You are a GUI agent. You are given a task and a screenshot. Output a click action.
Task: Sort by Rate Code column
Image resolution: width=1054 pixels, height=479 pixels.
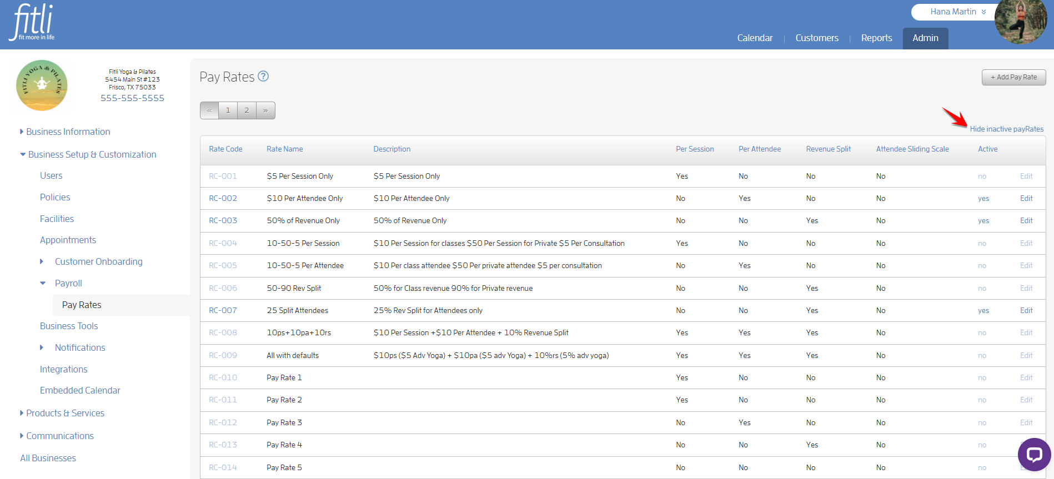[x=225, y=149]
